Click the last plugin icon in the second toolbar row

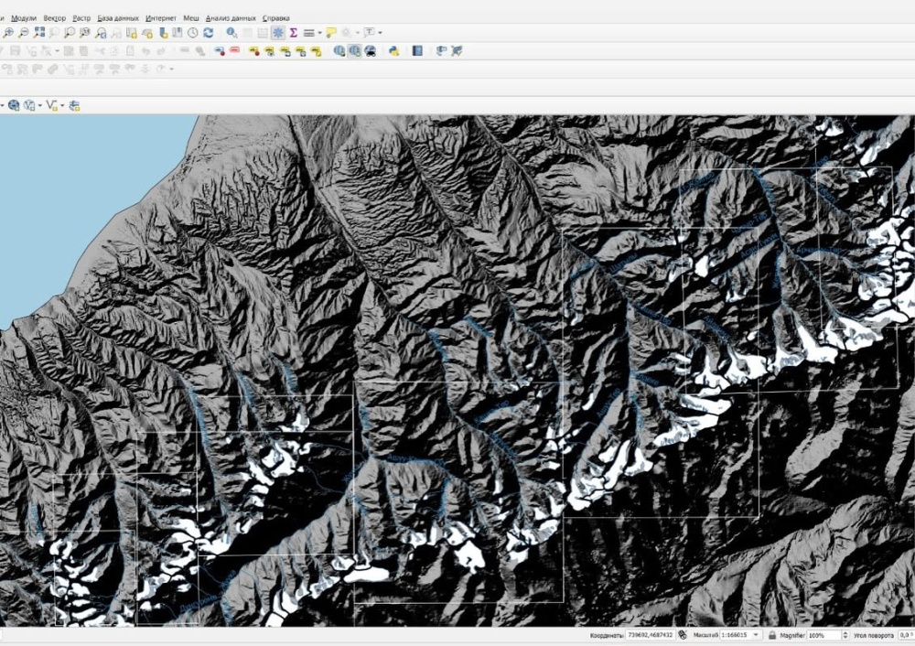click(x=457, y=50)
